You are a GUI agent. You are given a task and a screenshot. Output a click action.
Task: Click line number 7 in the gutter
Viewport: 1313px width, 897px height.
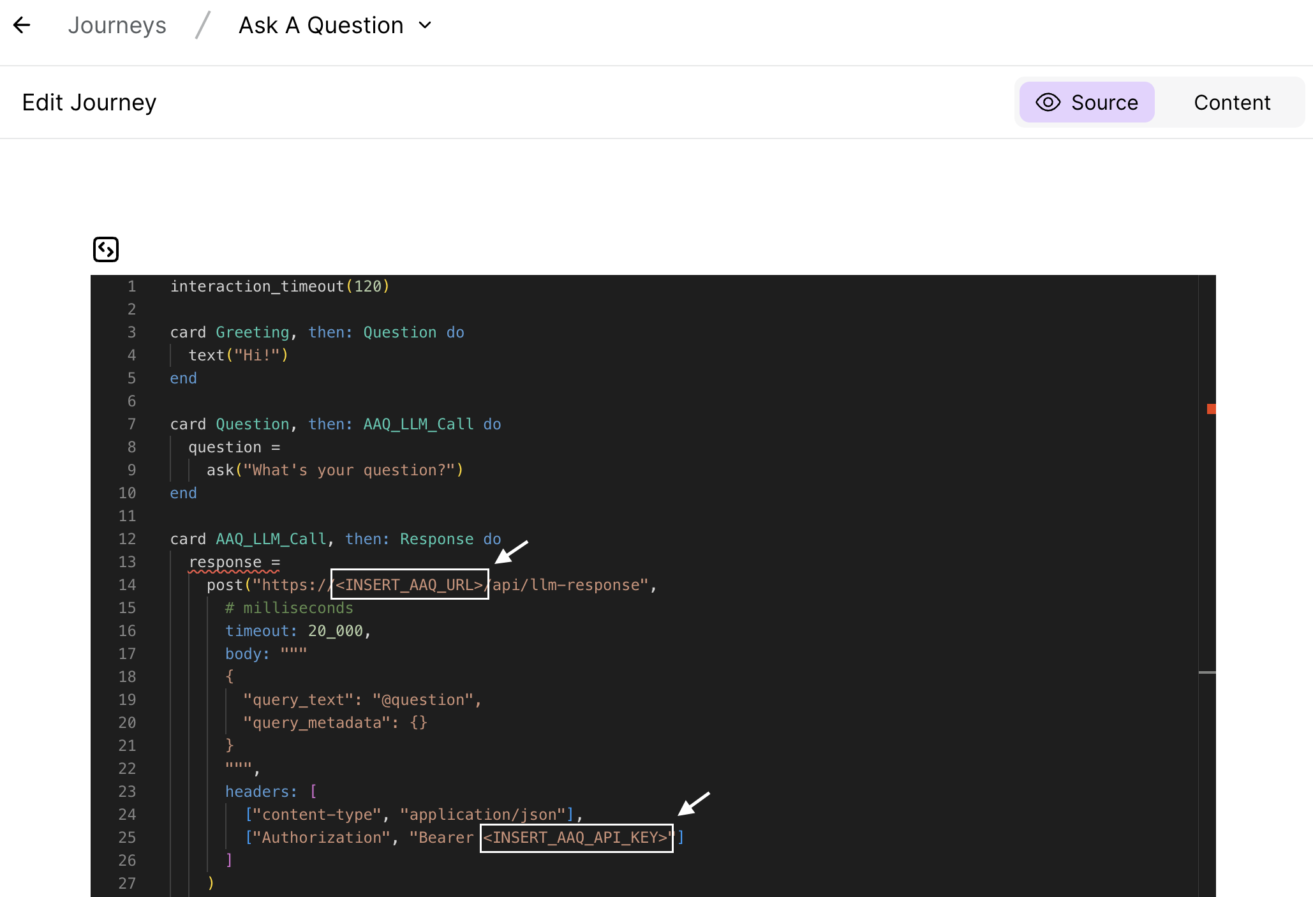coord(131,424)
